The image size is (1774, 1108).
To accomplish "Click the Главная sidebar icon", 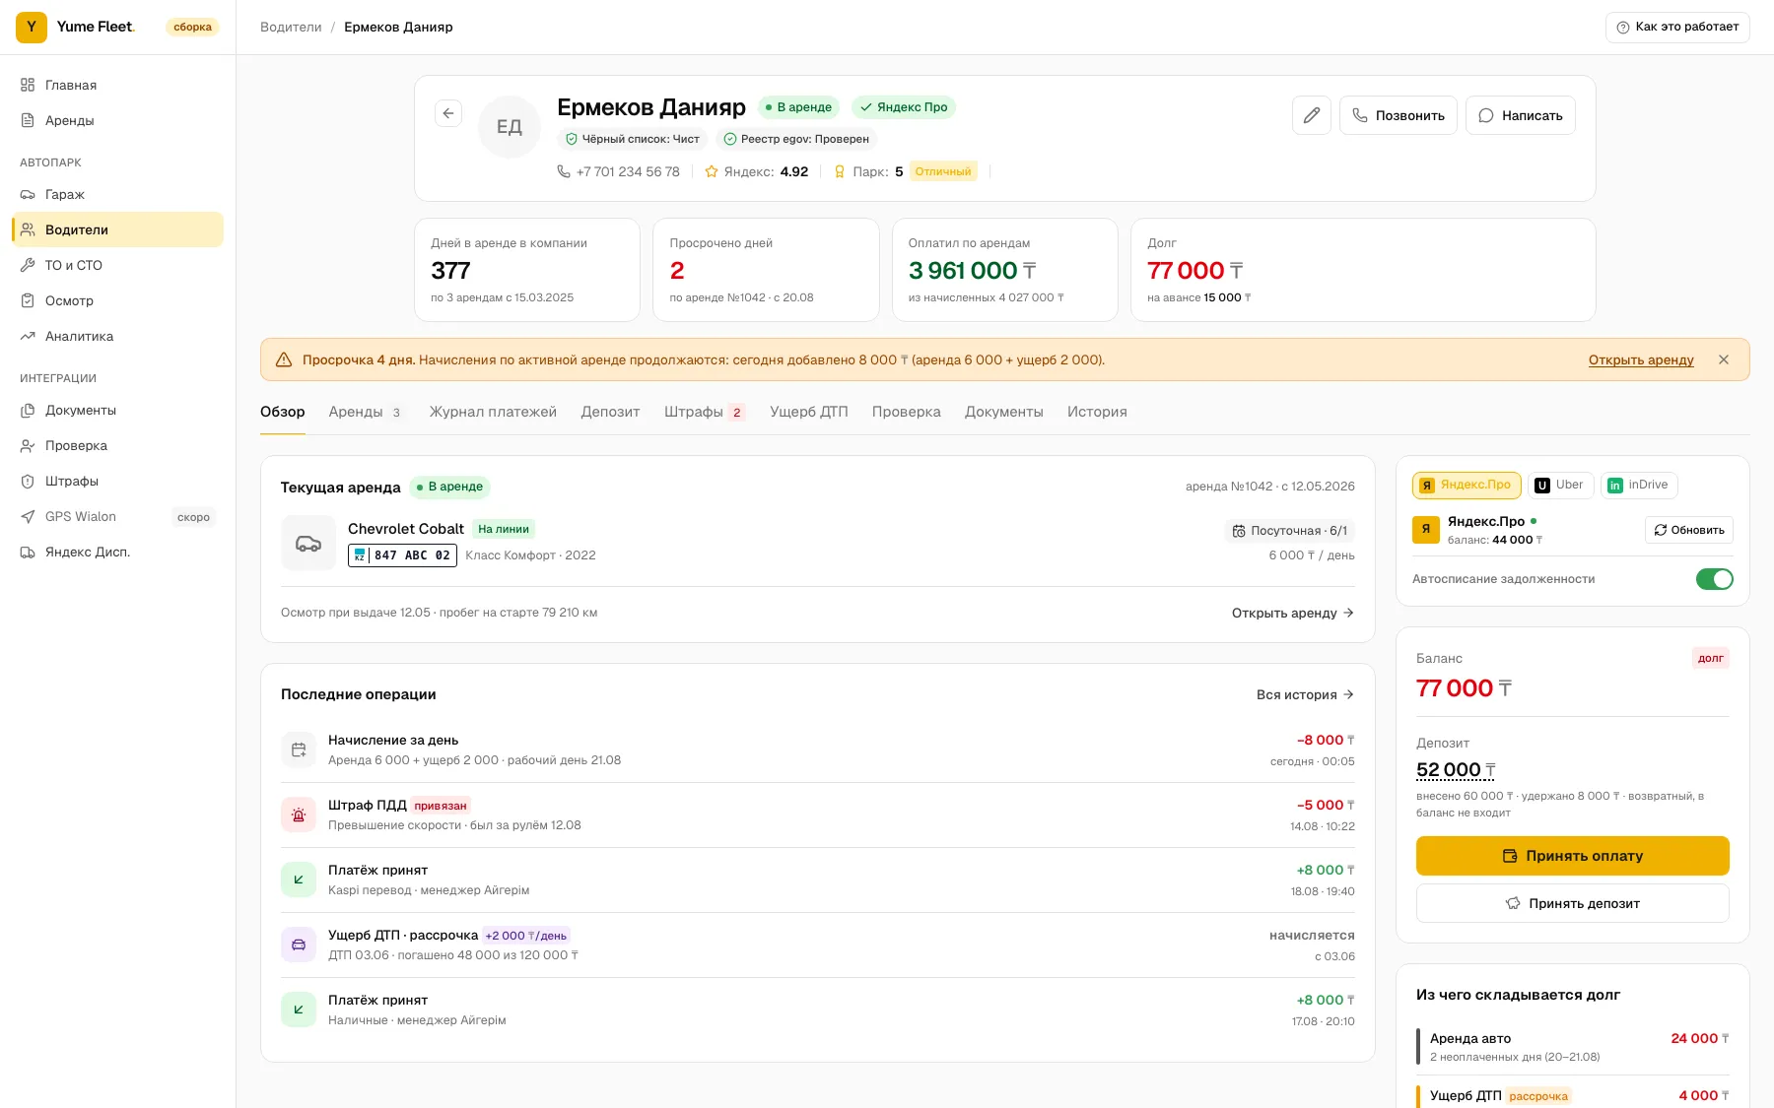I will (x=28, y=85).
